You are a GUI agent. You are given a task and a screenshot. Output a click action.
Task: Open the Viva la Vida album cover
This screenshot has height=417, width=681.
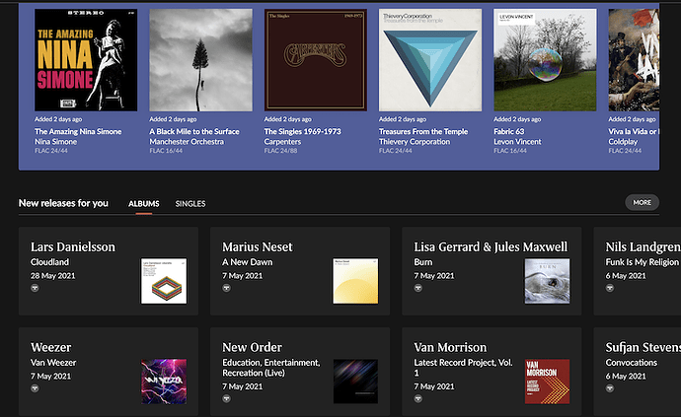(x=634, y=60)
